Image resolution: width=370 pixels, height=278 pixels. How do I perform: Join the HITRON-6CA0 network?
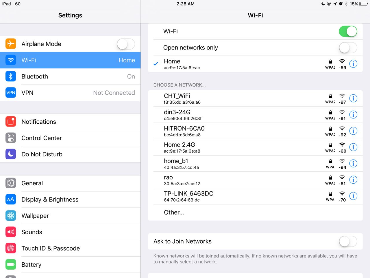tap(255, 131)
